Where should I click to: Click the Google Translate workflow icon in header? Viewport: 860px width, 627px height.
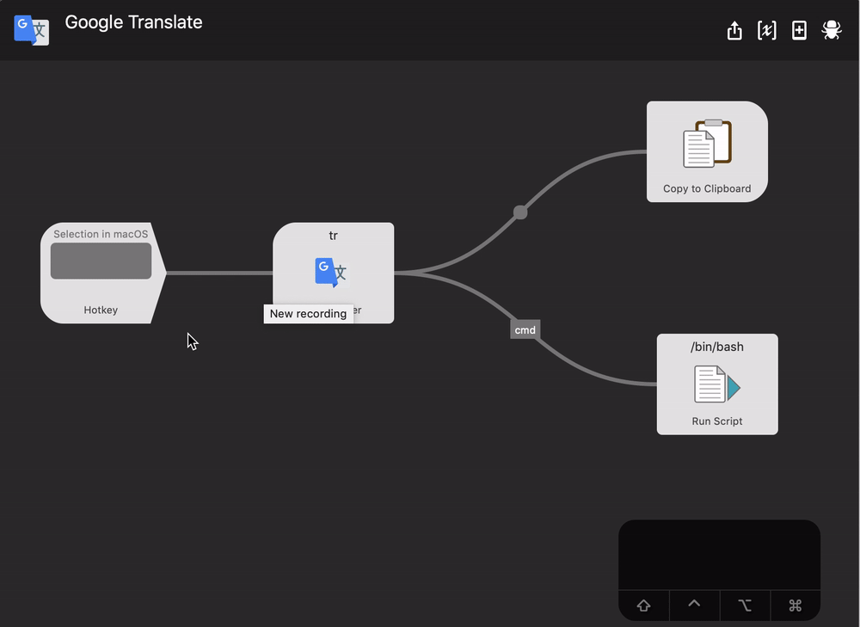coord(31,30)
